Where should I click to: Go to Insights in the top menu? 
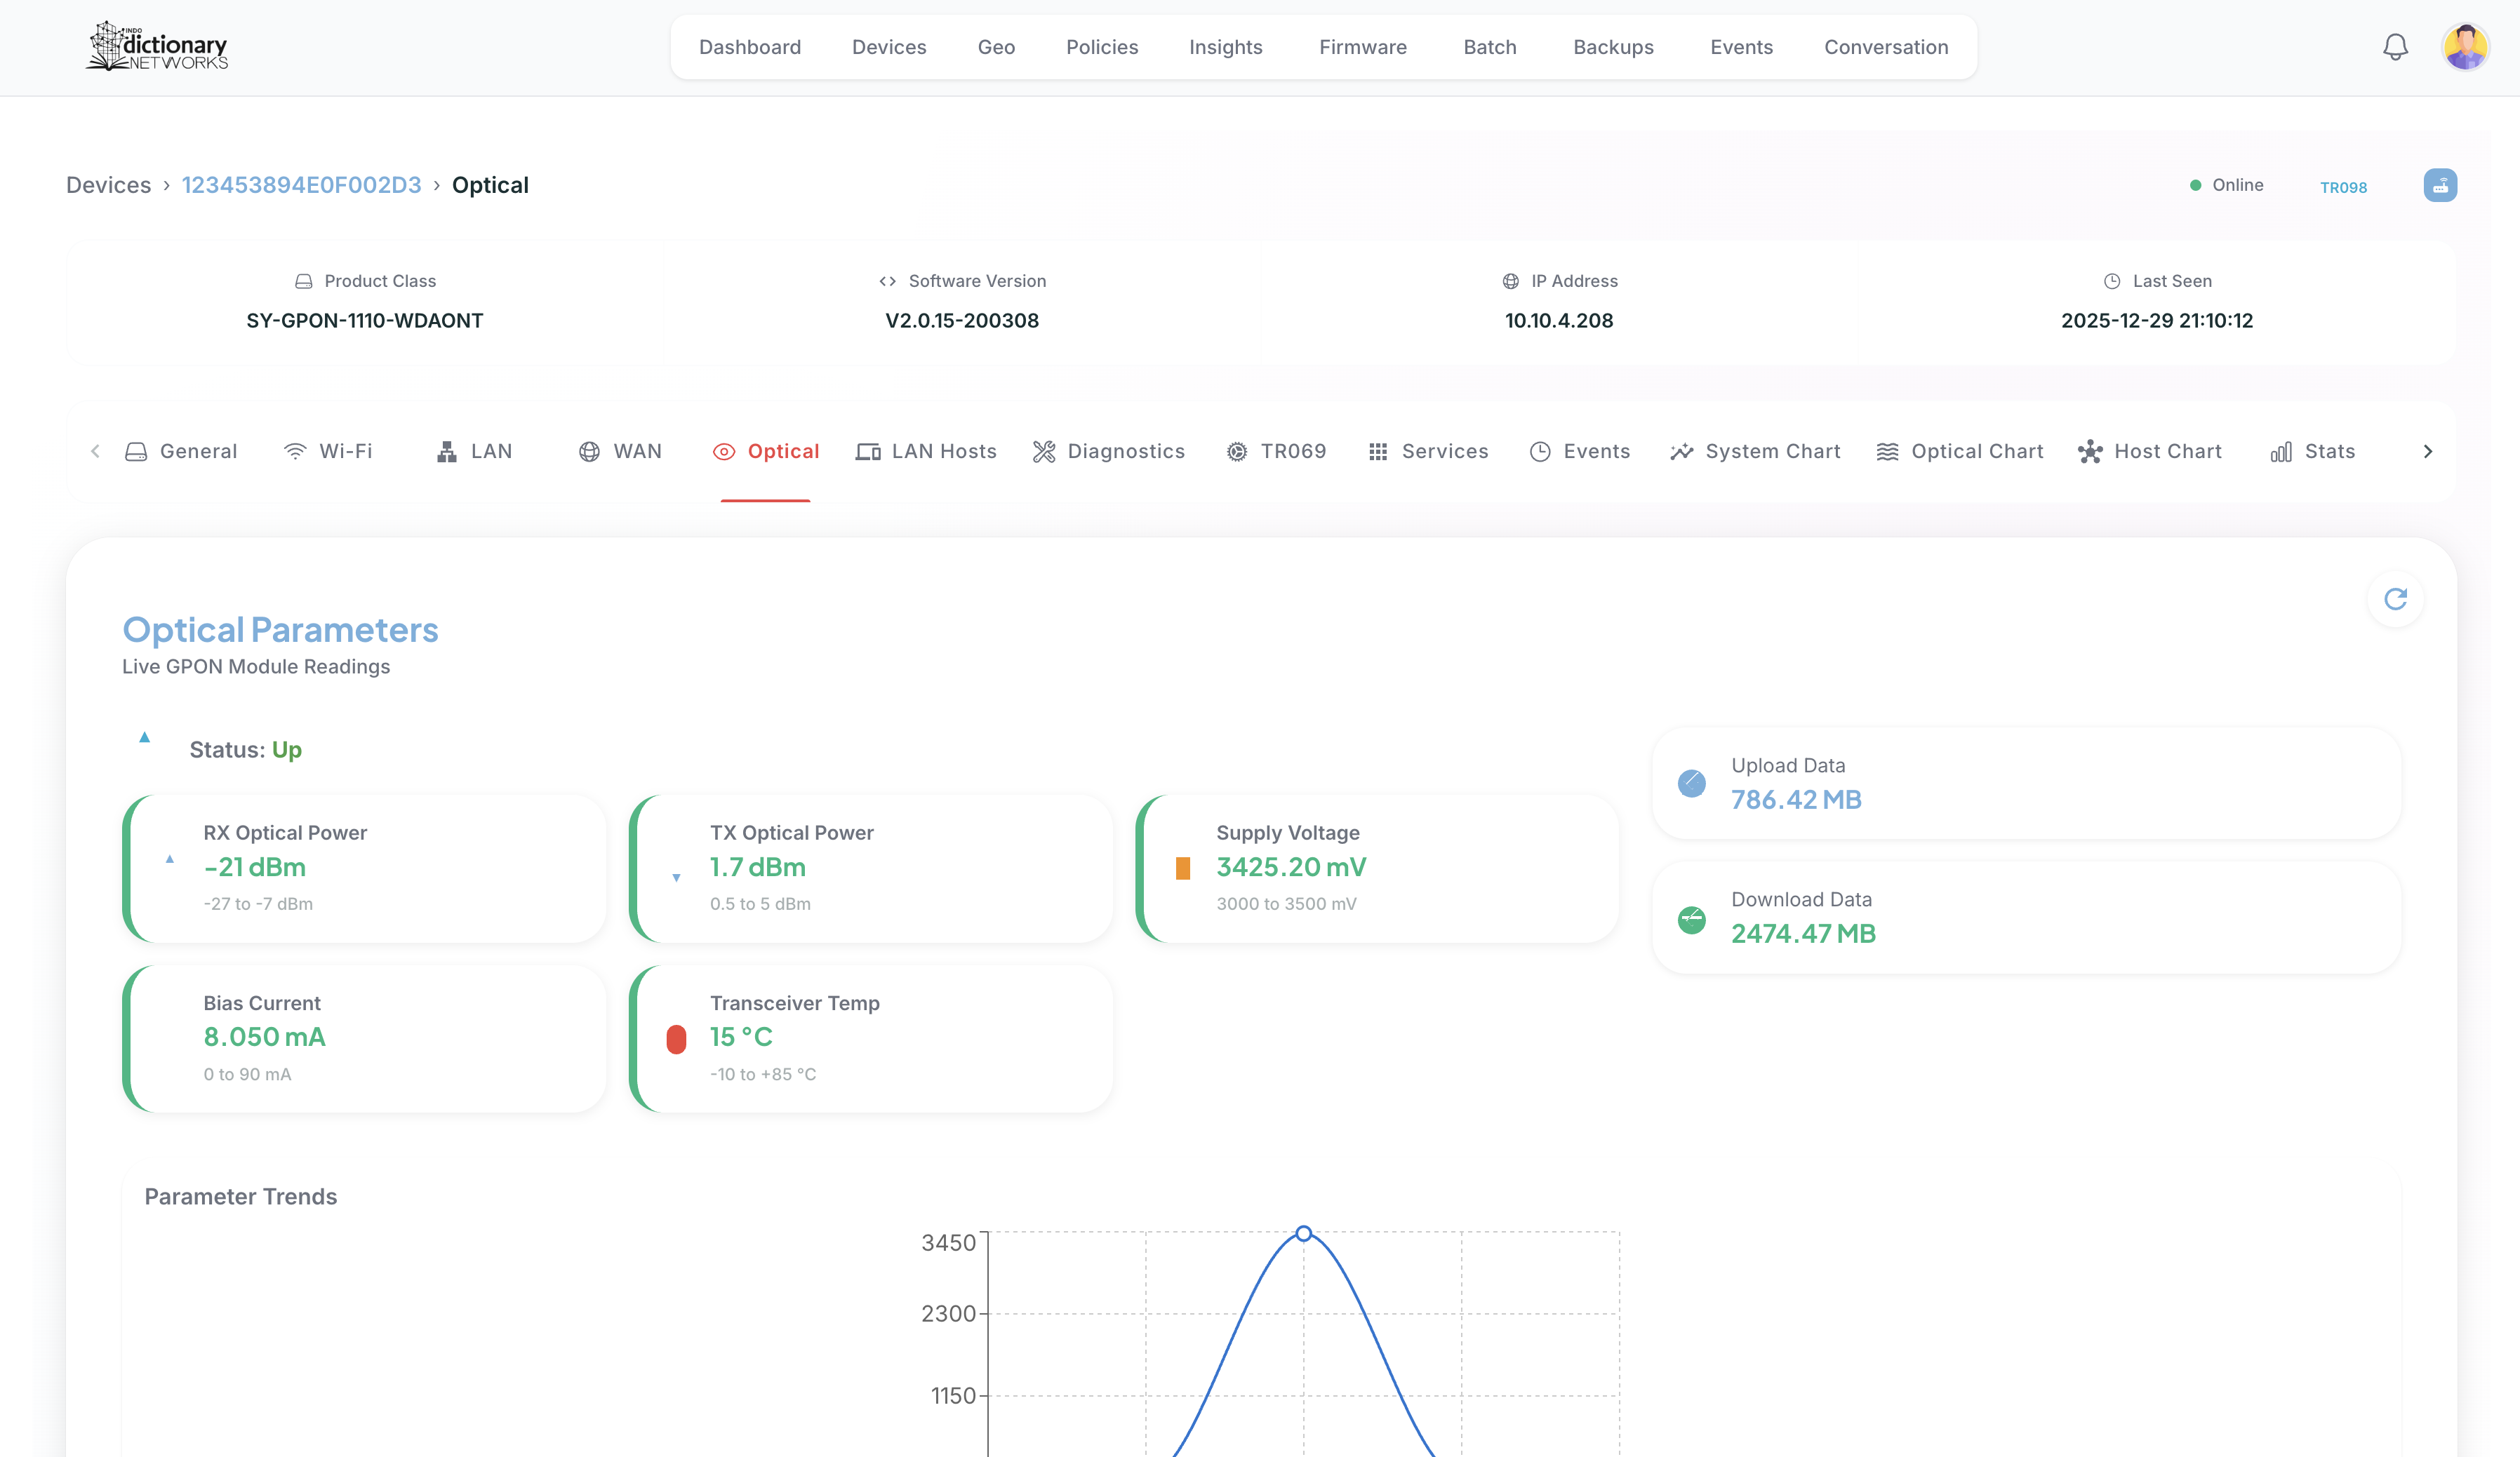(x=1225, y=47)
